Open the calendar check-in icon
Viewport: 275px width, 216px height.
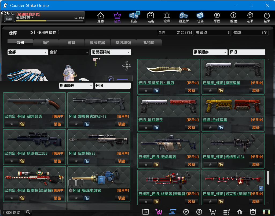pos(253,212)
